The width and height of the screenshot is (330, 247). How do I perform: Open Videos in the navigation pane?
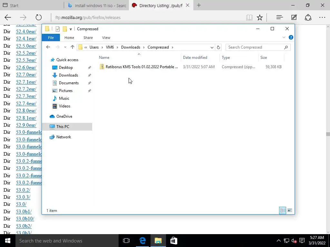(x=64, y=106)
